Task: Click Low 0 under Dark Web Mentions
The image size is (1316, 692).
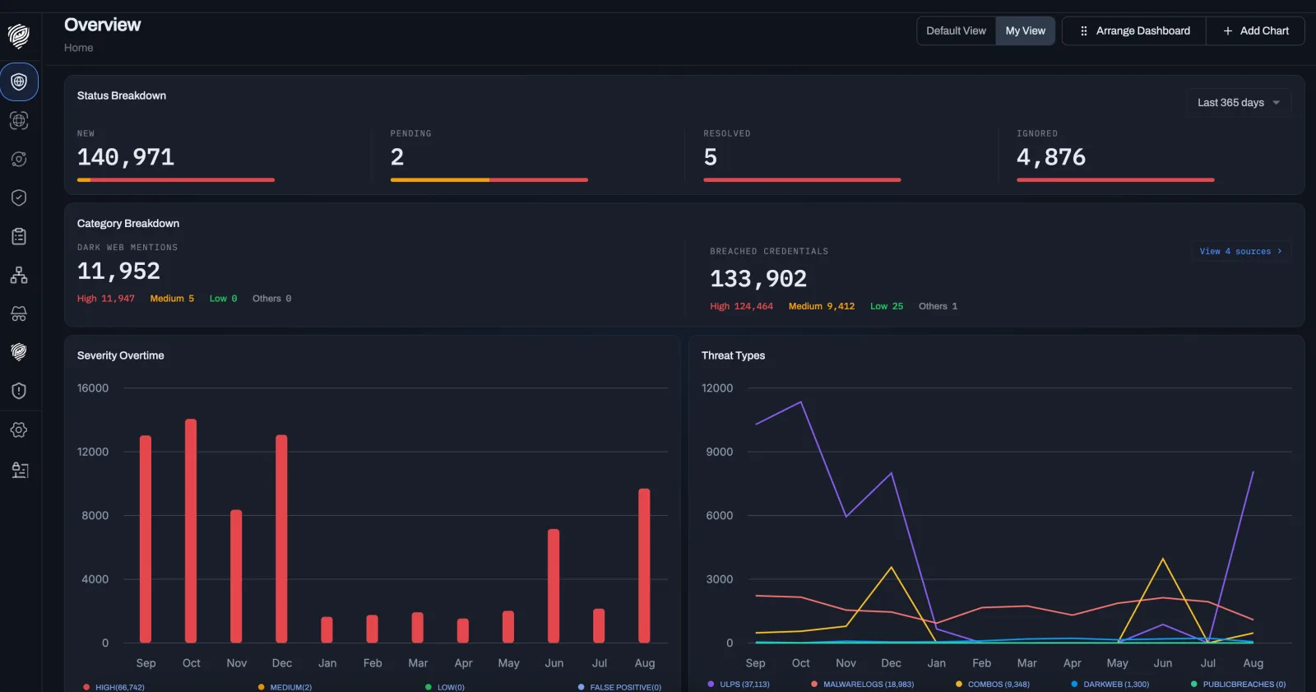Action: coord(223,299)
